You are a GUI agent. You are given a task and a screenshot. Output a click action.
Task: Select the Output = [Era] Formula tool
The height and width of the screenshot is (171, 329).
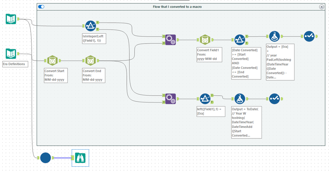pos(274,36)
